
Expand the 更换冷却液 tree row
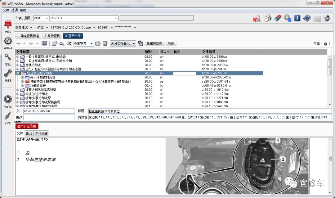point(18,65)
